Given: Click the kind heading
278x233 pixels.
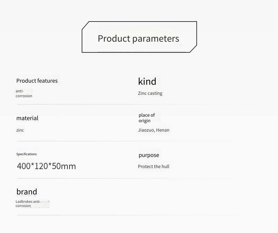Looking at the screenshot, I should tap(147, 81).
